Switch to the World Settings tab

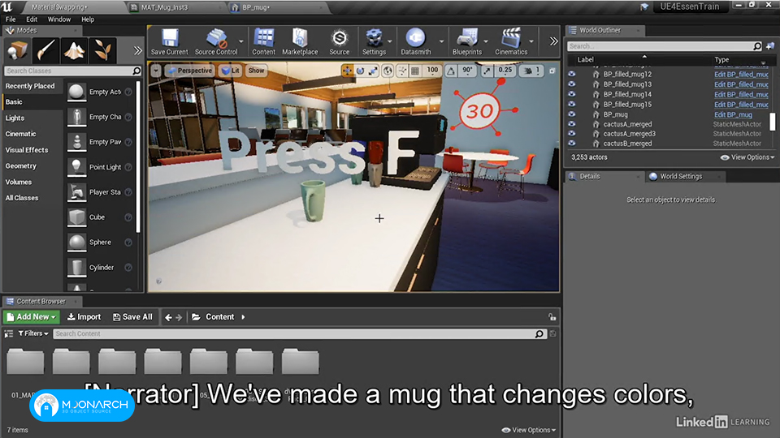pyautogui.click(x=681, y=176)
